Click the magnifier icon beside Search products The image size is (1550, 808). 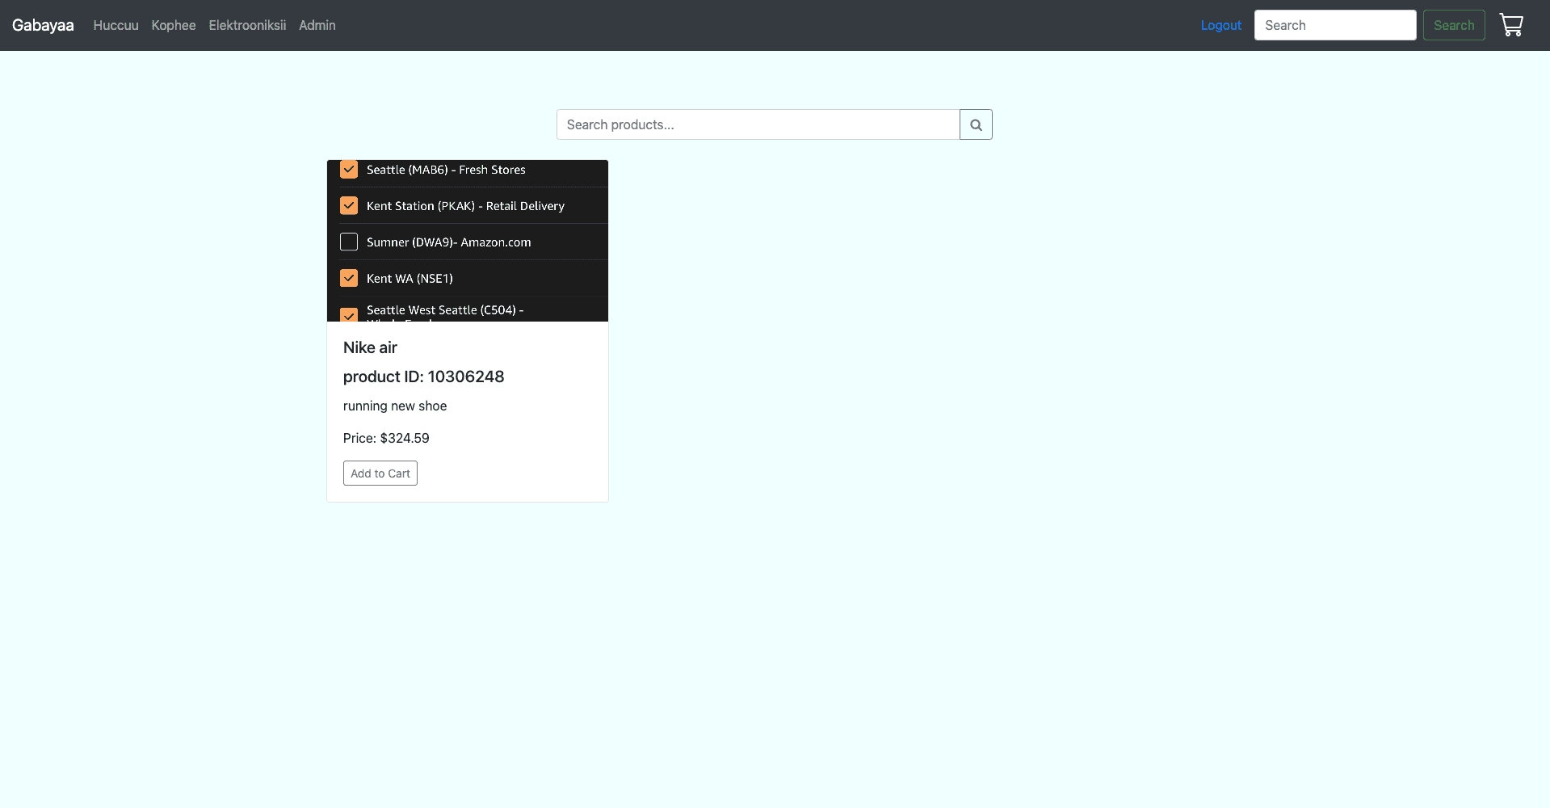[976, 124]
